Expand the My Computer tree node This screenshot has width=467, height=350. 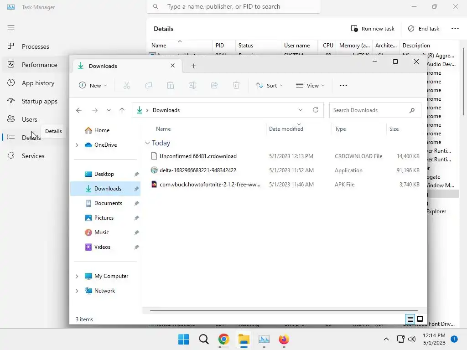[77, 276]
